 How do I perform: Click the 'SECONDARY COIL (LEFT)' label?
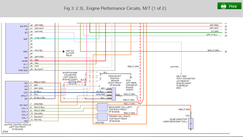(120, 109)
